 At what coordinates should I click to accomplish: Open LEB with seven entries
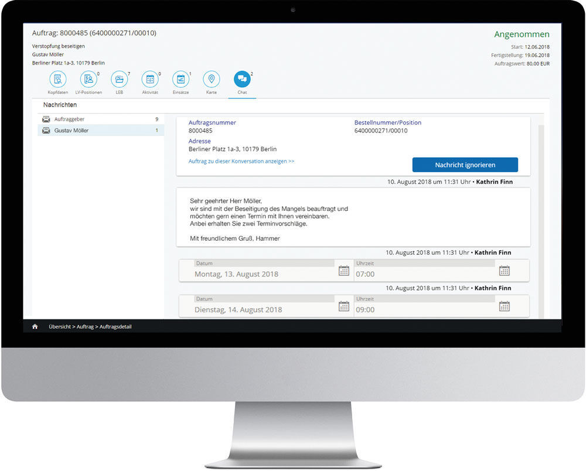pyautogui.click(x=120, y=79)
